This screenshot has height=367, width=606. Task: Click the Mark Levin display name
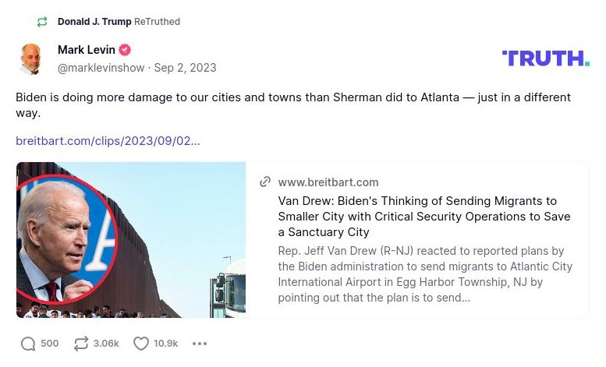pos(86,50)
